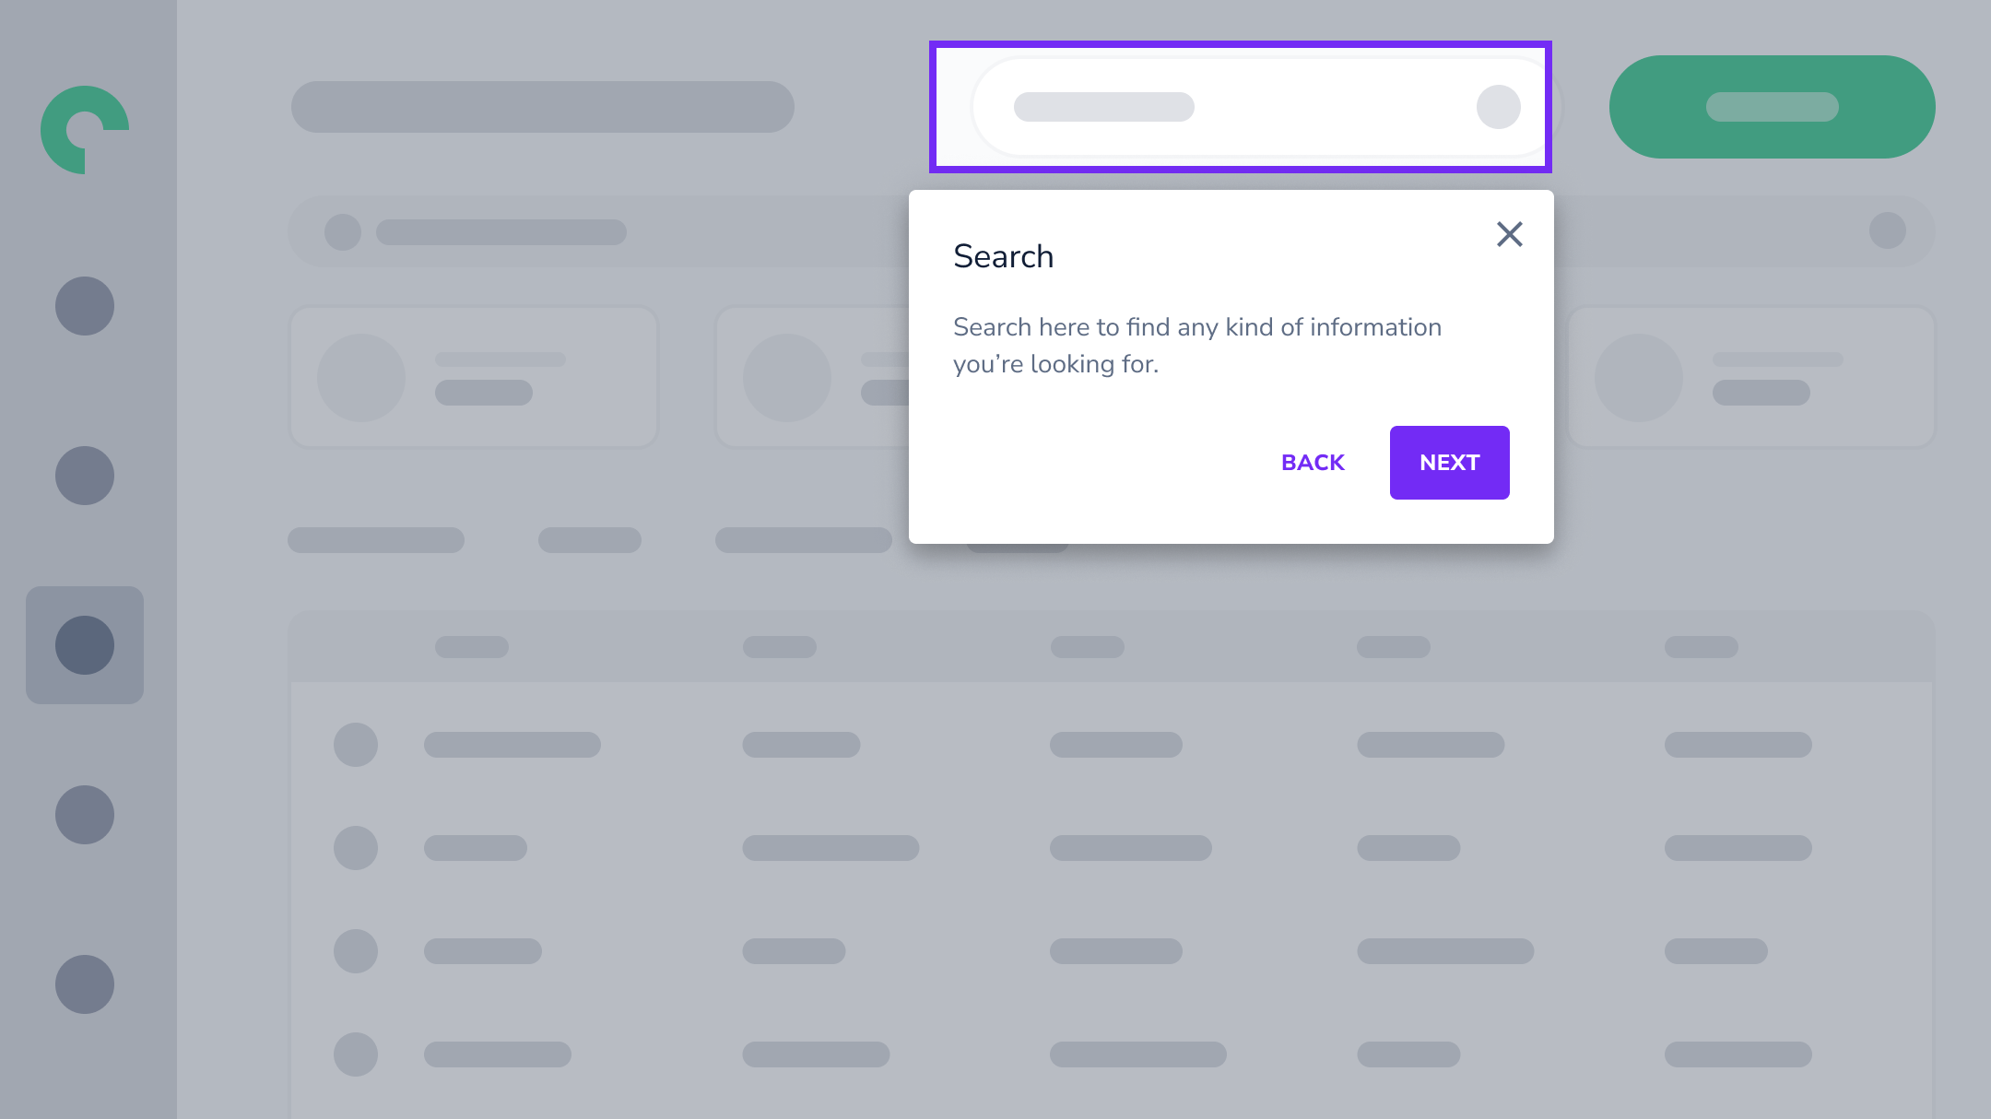
Task: Open the fourth sidebar navigation icon
Action: tap(85, 815)
